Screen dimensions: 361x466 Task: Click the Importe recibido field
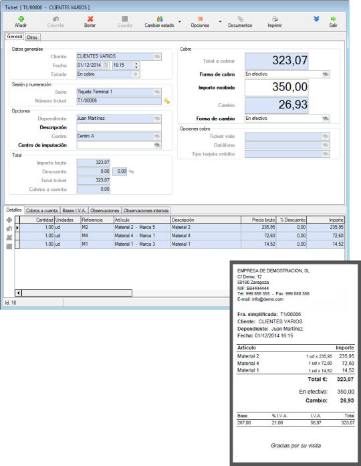point(277,87)
